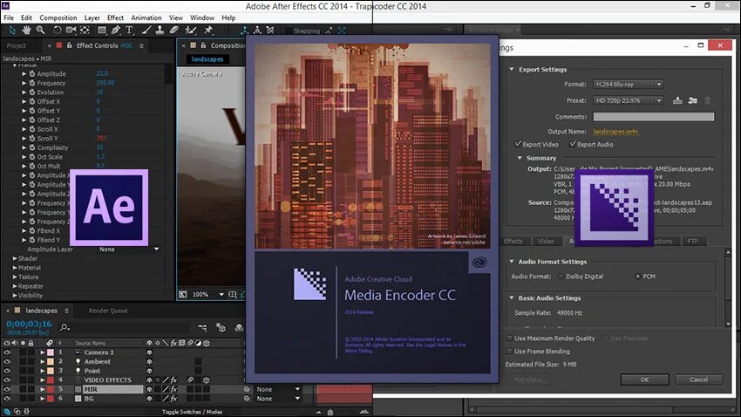
Task: Click the large After Effects Ae logo
Action: [x=109, y=207]
